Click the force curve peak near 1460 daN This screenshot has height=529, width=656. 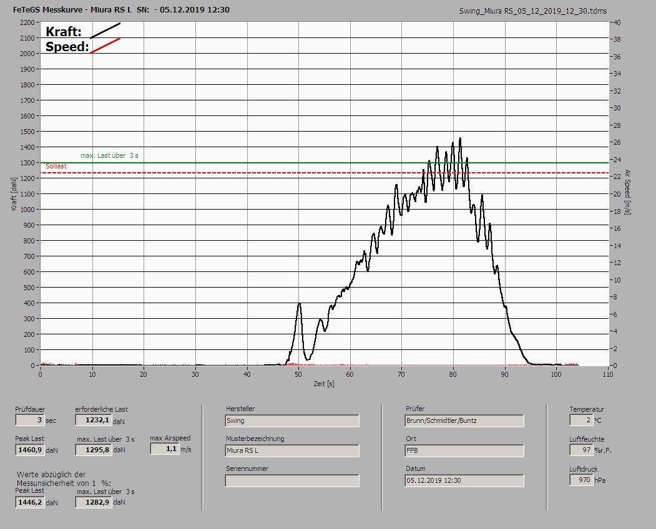460,138
